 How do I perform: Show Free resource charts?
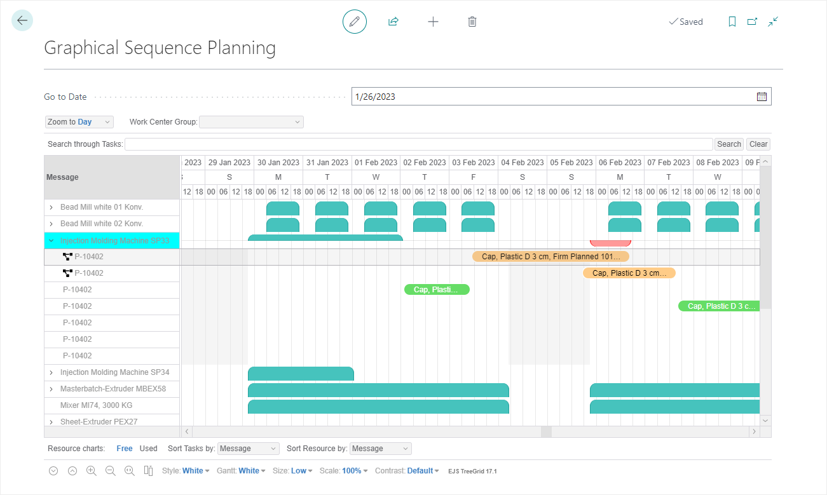click(124, 448)
